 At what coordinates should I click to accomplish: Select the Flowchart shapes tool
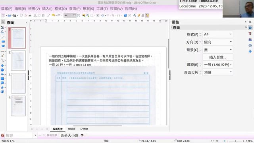2,79
